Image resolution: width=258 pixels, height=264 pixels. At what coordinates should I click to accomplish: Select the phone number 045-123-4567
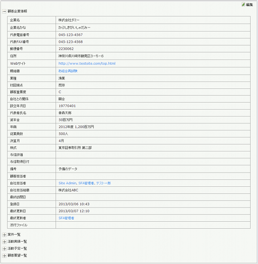pyautogui.click(x=71, y=35)
